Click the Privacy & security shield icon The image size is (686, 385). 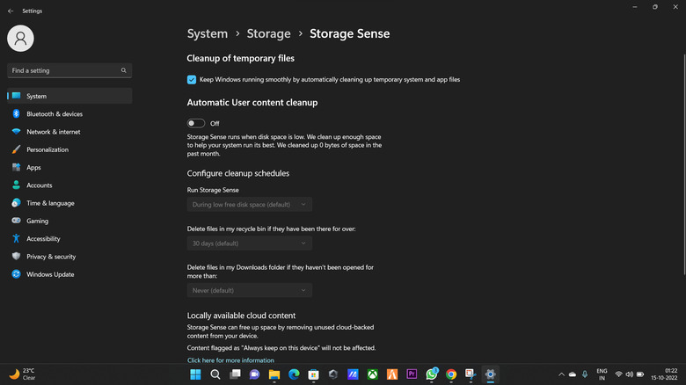(x=16, y=257)
